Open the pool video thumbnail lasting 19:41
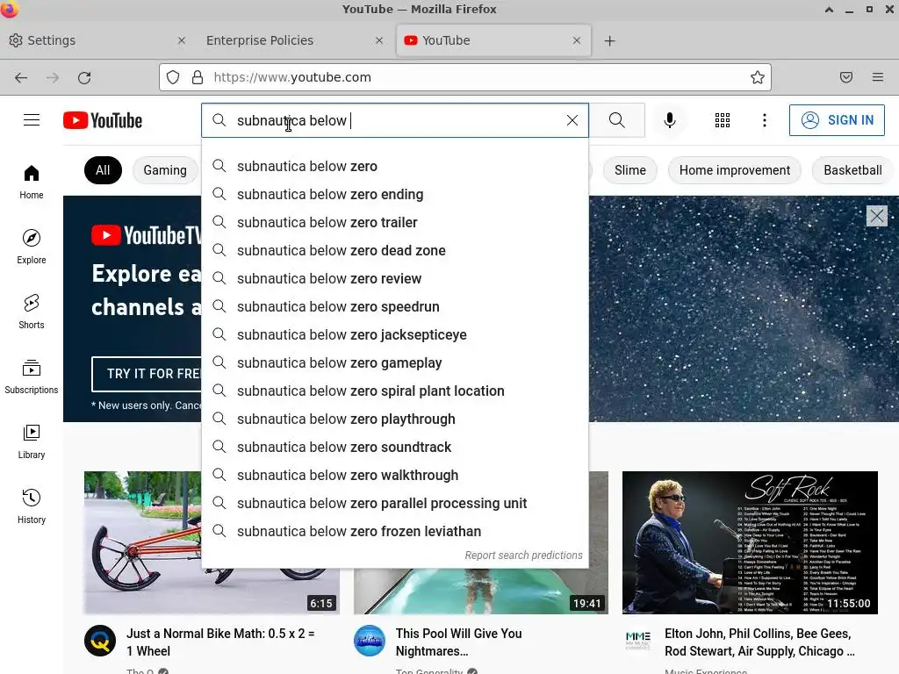This screenshot has height=674, width=899. tap(480, 592)
